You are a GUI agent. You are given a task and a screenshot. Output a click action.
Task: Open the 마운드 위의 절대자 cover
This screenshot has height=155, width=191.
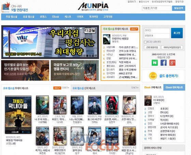[x=60, y=105]
